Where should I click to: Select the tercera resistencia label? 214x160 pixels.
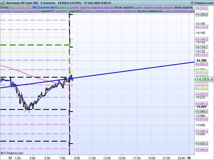tap(149, 11)
